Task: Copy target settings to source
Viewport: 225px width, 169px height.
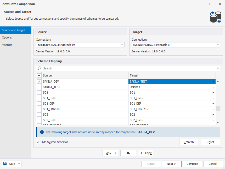Action: [146, 153]
